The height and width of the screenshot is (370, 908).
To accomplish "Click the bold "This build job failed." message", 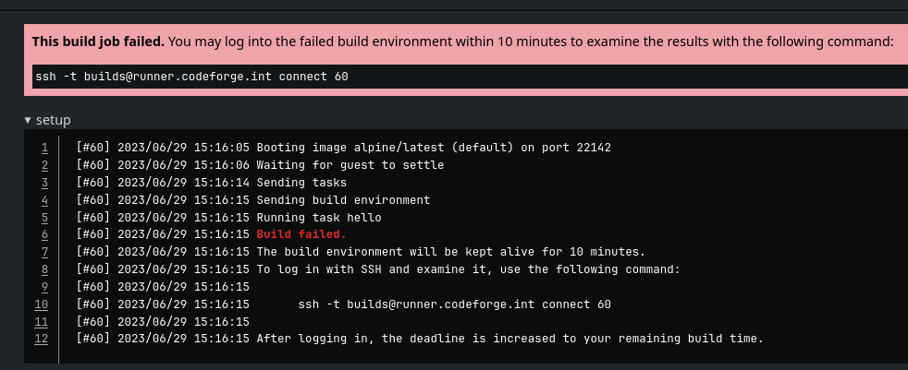I will click(98, 42).
